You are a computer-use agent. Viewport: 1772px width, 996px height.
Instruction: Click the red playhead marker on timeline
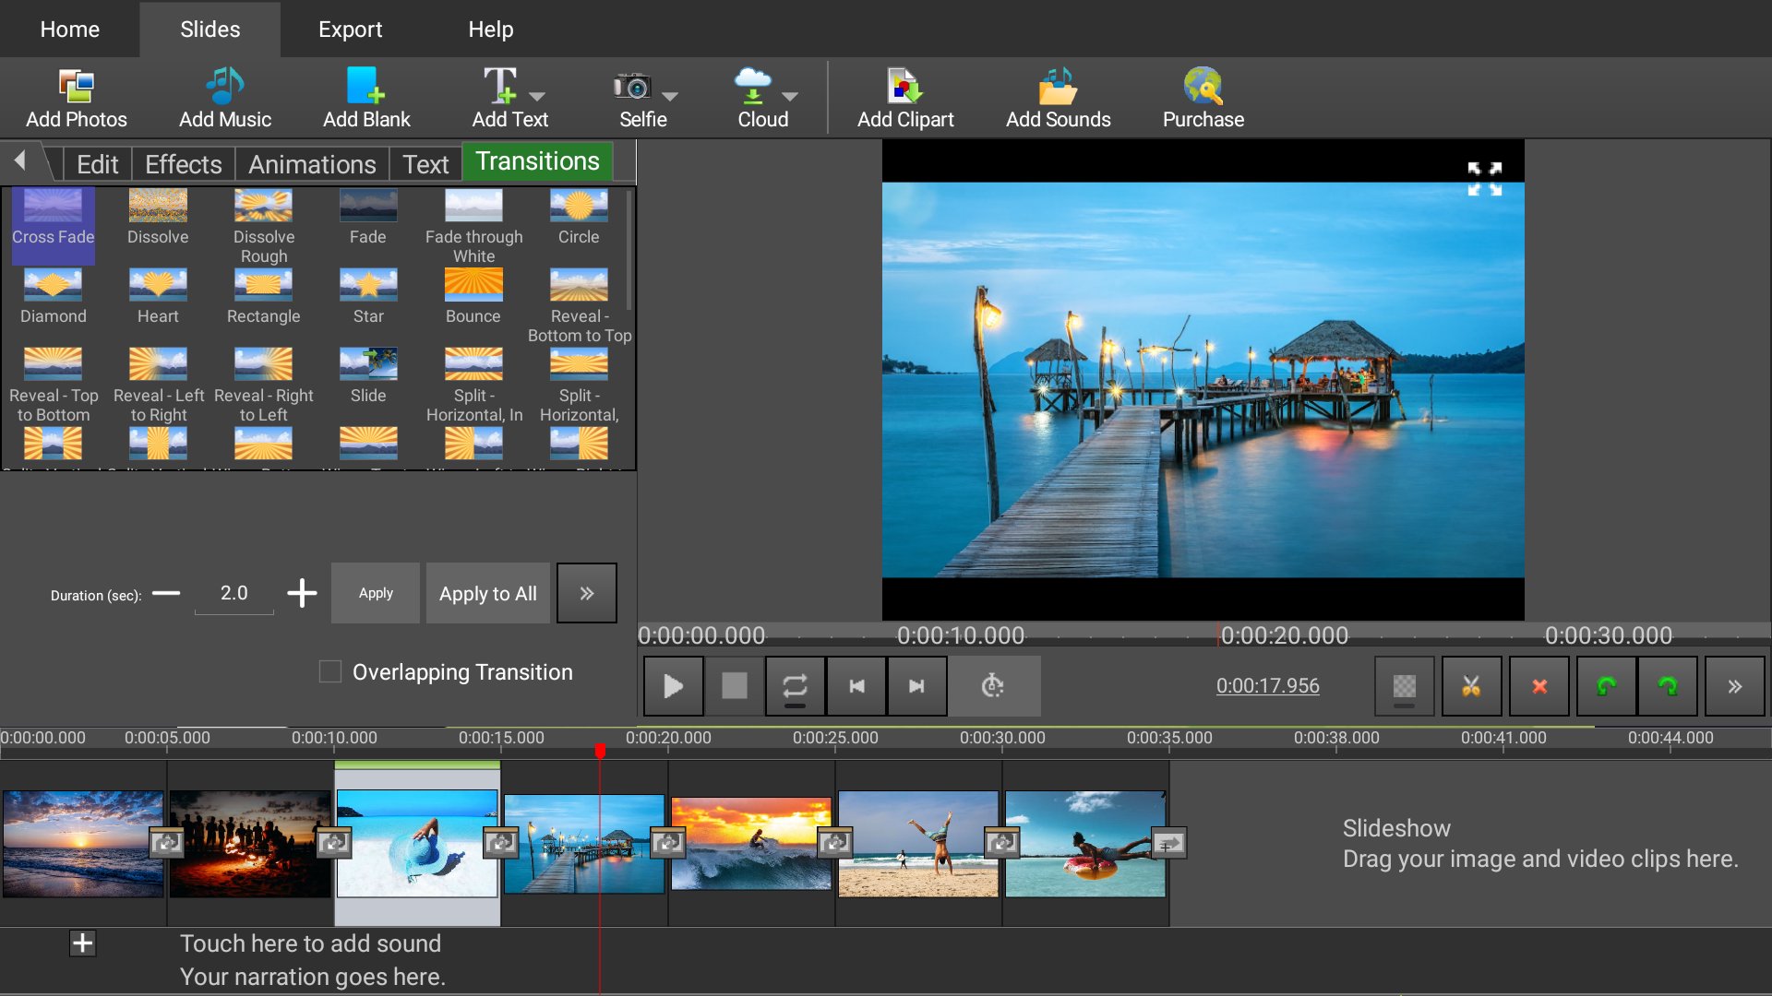click(600, 751)
